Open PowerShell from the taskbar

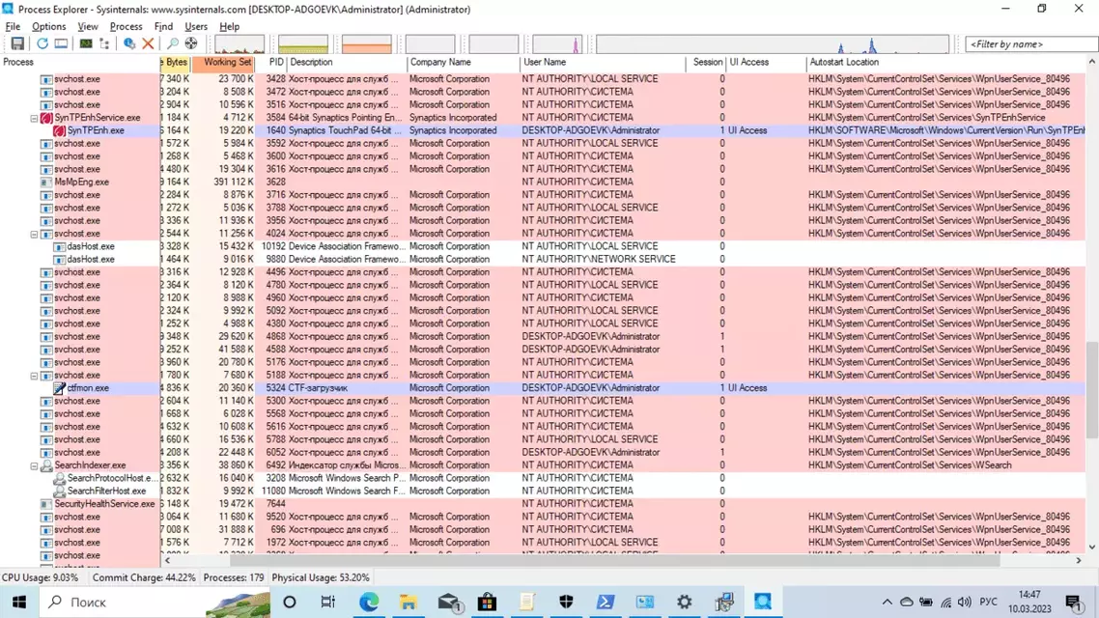(x=606, y=602)
